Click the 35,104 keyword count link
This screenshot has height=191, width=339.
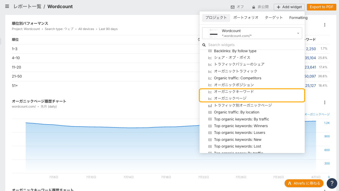point(310,58)
